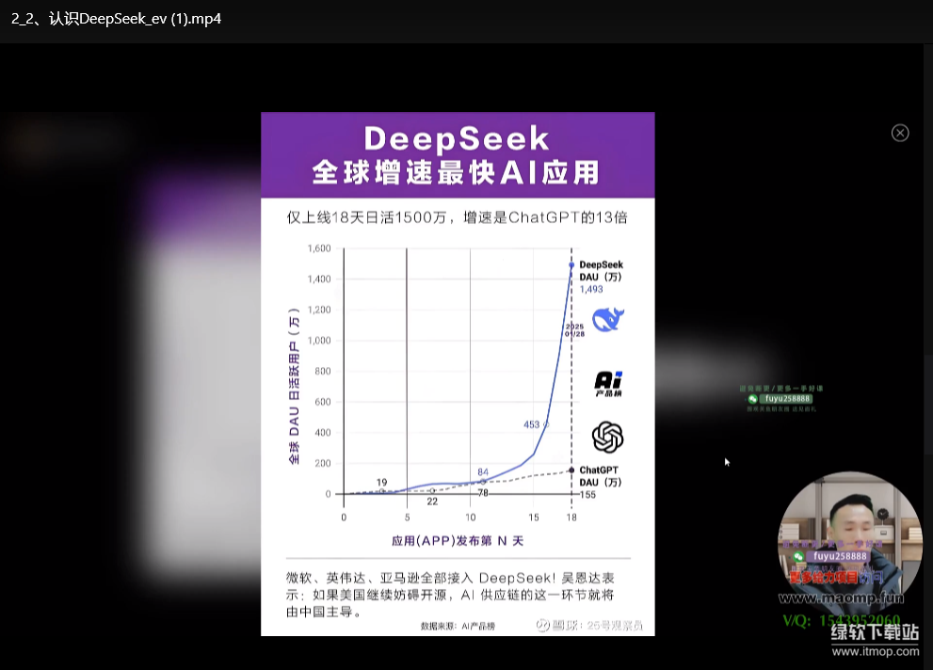
Task: Click the 22 data point label
Action: [432, 502]
